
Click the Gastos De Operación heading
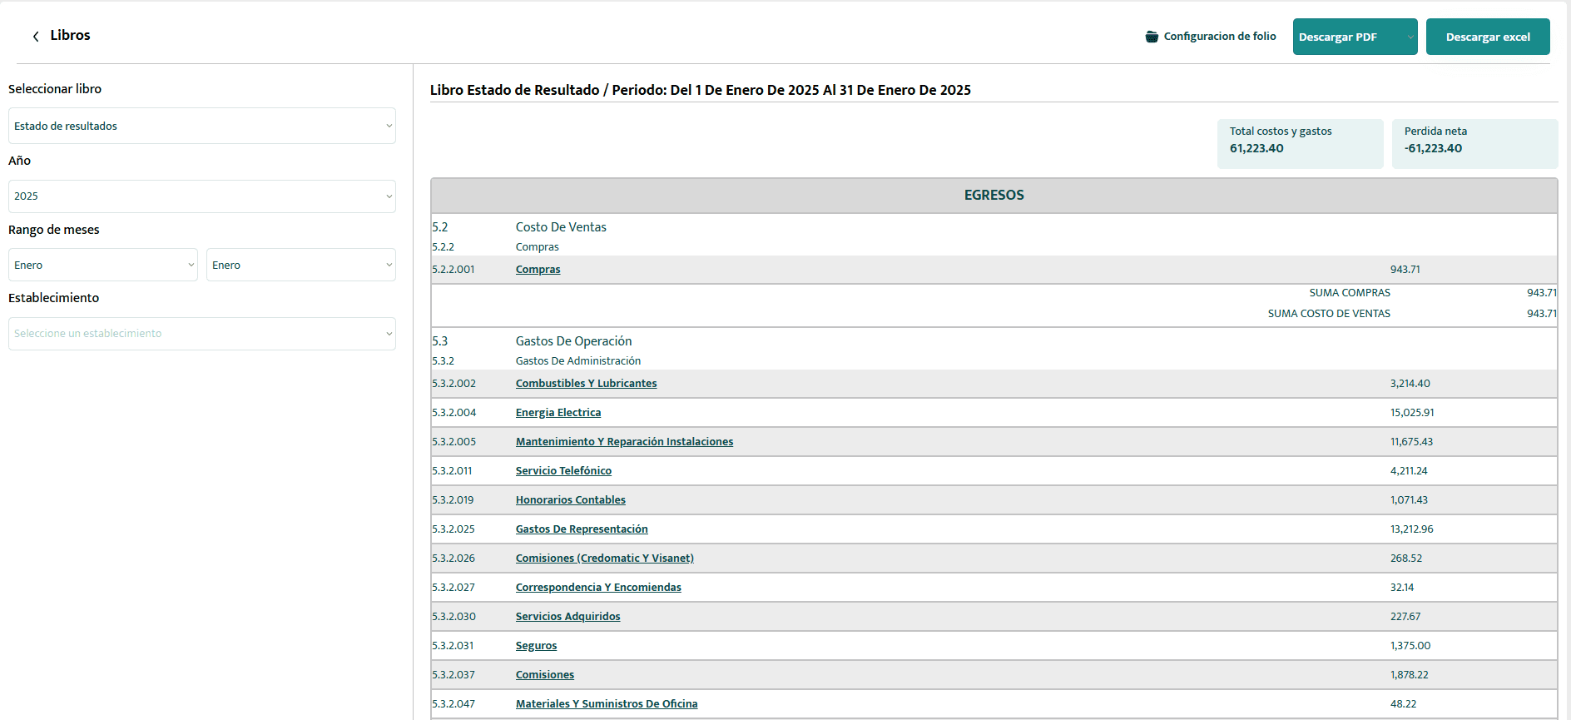tap(573, 341)
